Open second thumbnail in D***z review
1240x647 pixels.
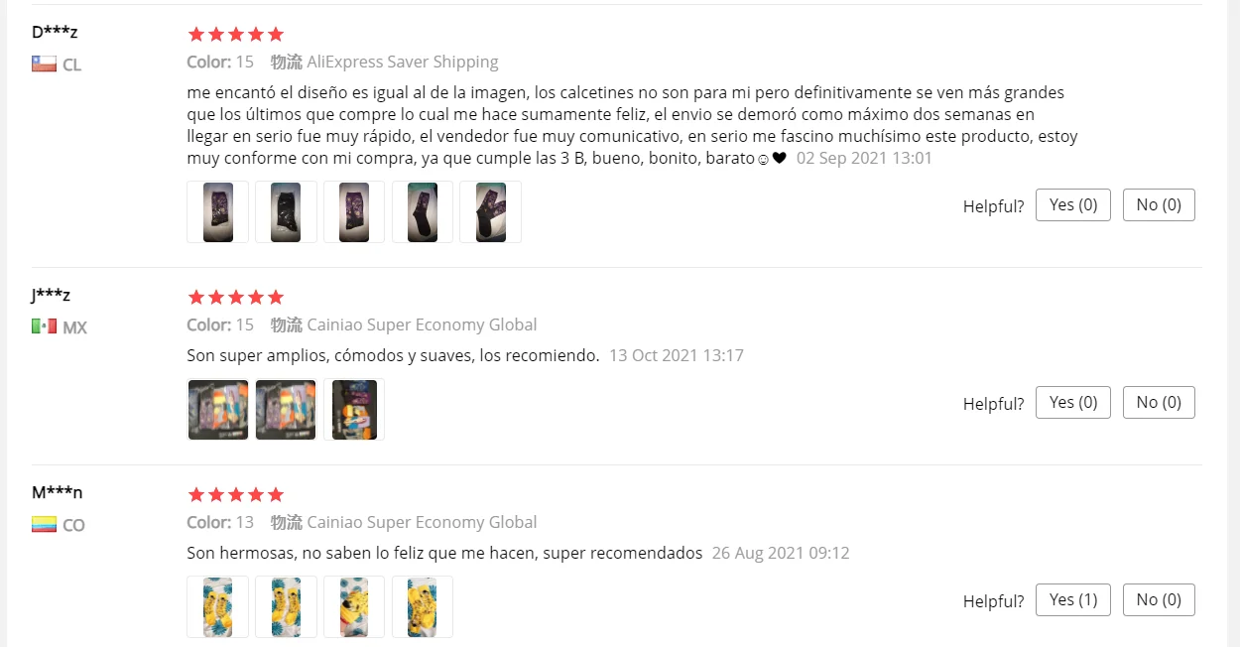286,211
